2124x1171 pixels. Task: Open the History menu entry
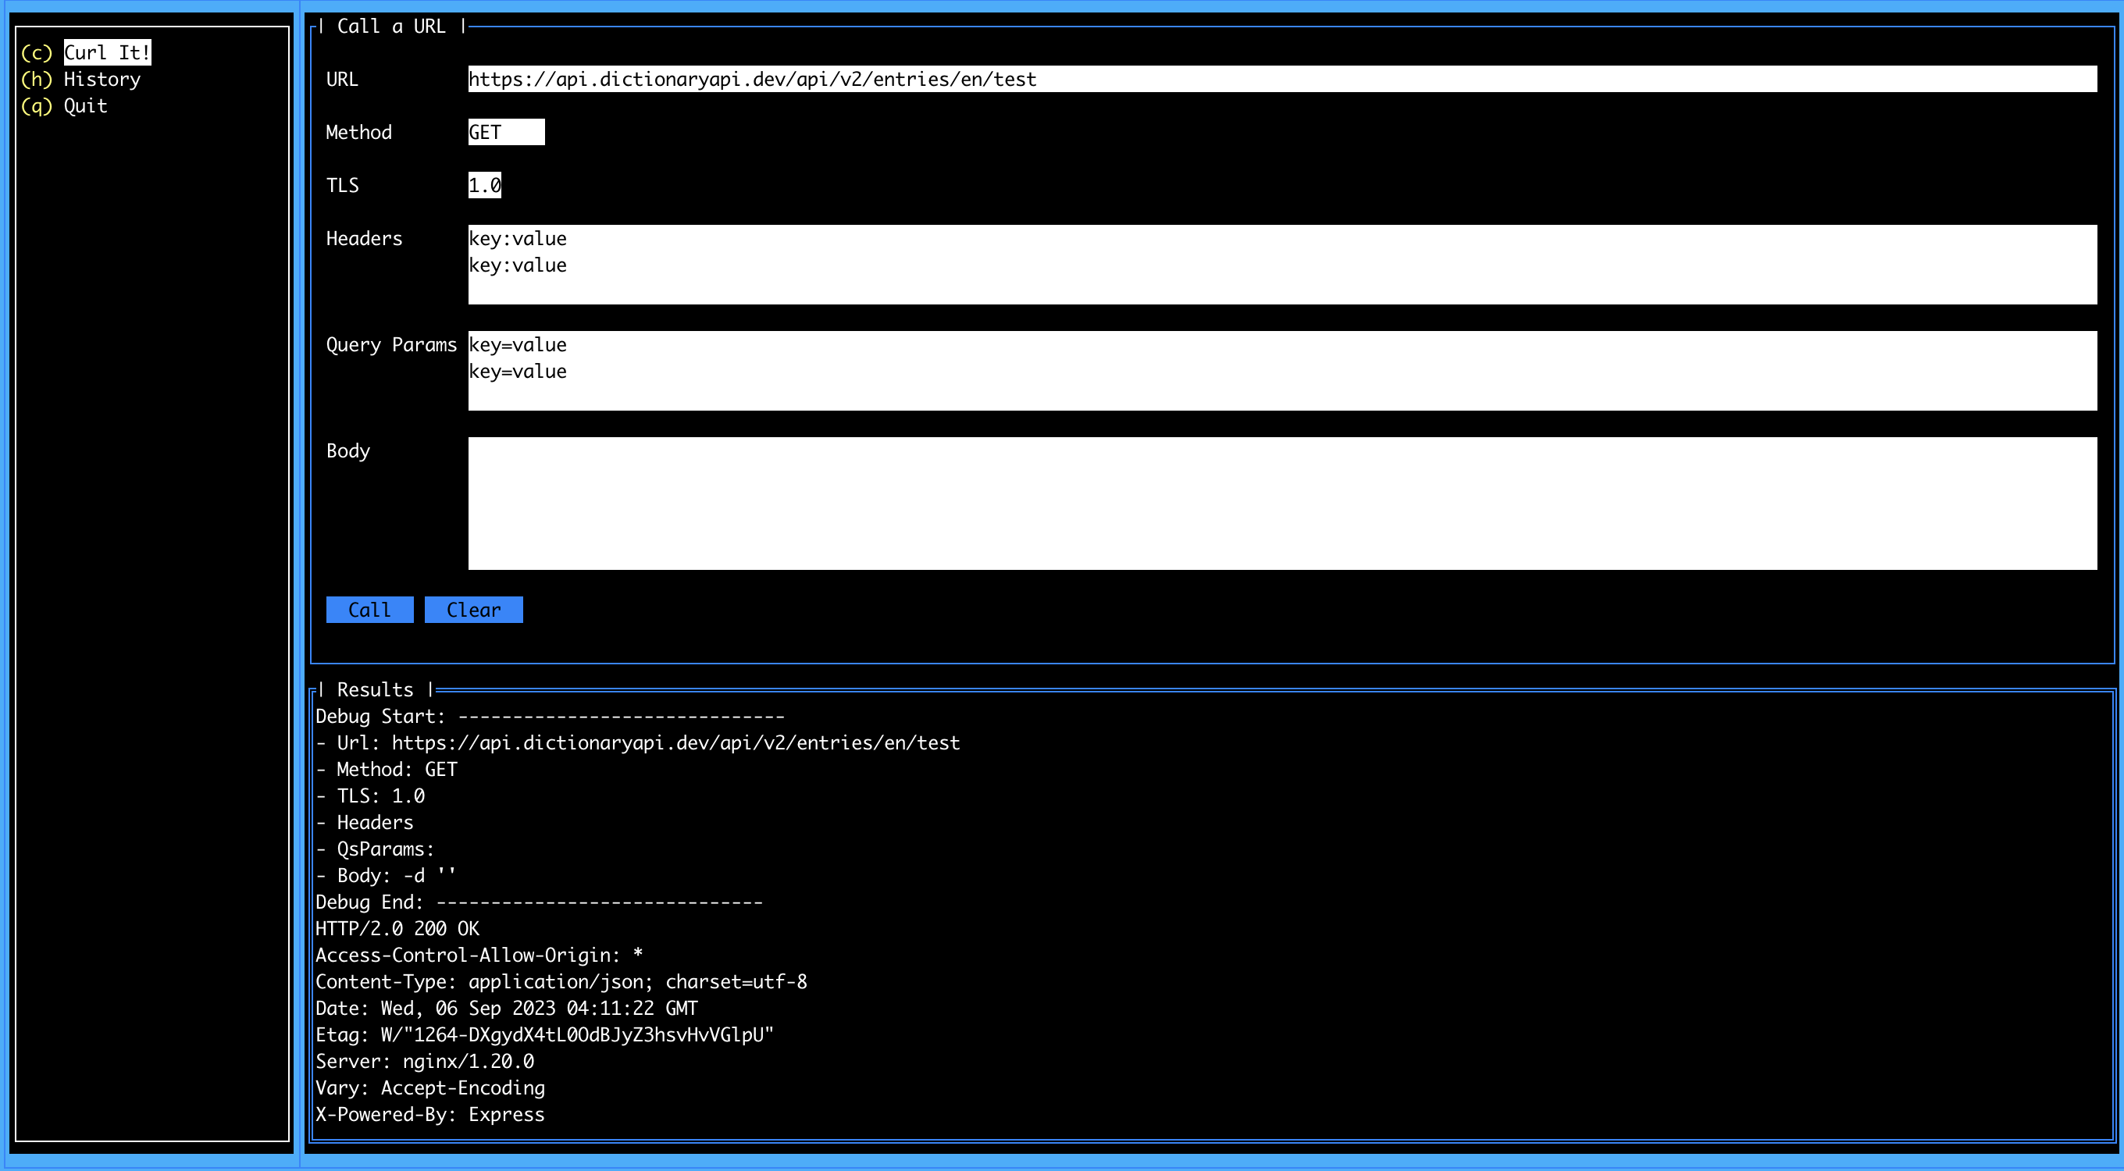click(x=102, y=79)
